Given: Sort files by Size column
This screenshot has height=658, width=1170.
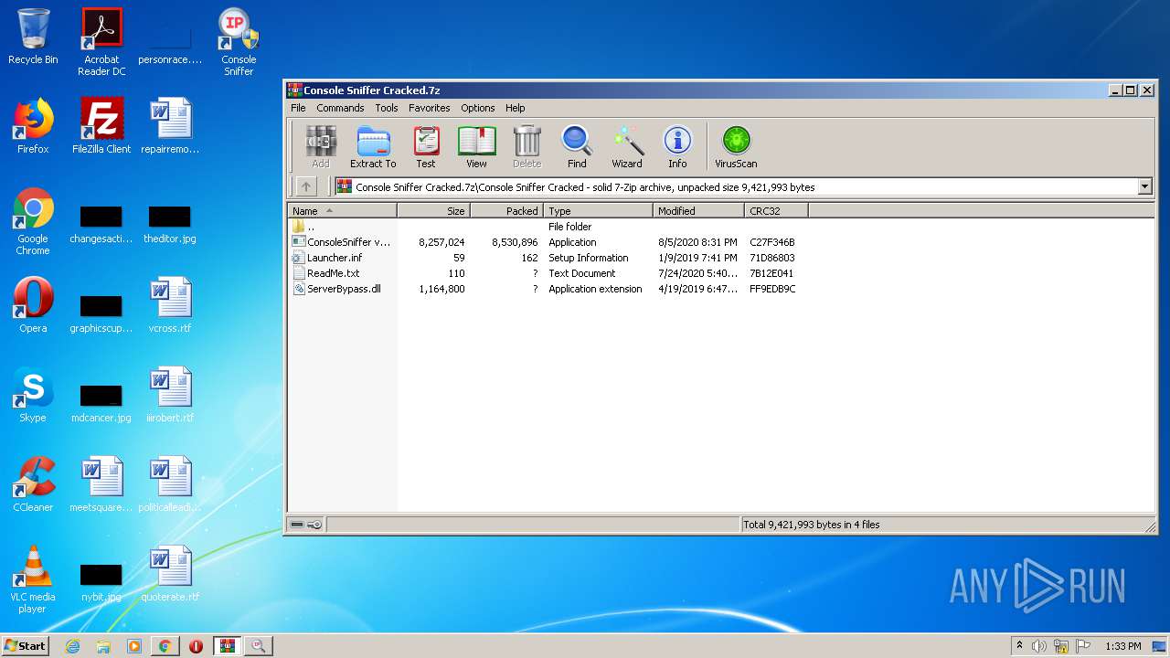Looking at the screenshot, I should 433,210.
